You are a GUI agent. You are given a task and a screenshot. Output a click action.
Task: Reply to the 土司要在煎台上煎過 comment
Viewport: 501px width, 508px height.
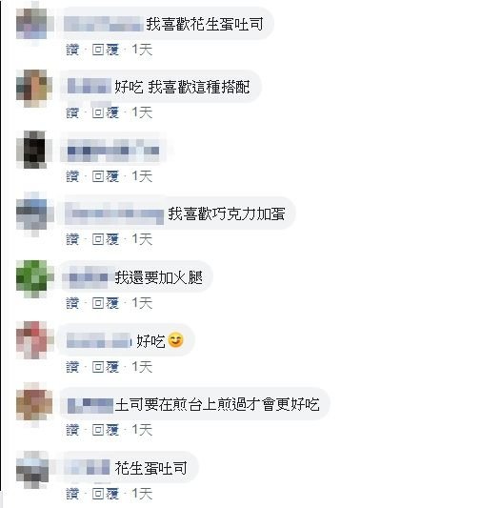click(x=106, y=430)
